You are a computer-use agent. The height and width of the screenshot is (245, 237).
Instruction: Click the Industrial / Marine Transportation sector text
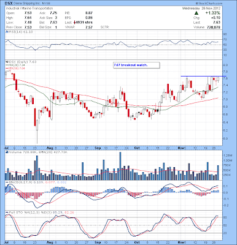pos(29,9)
